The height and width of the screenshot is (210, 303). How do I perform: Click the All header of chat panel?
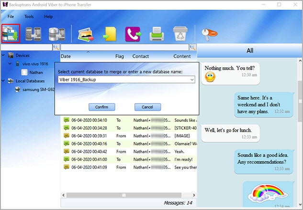pyautogui.click(x=250, y=51)
